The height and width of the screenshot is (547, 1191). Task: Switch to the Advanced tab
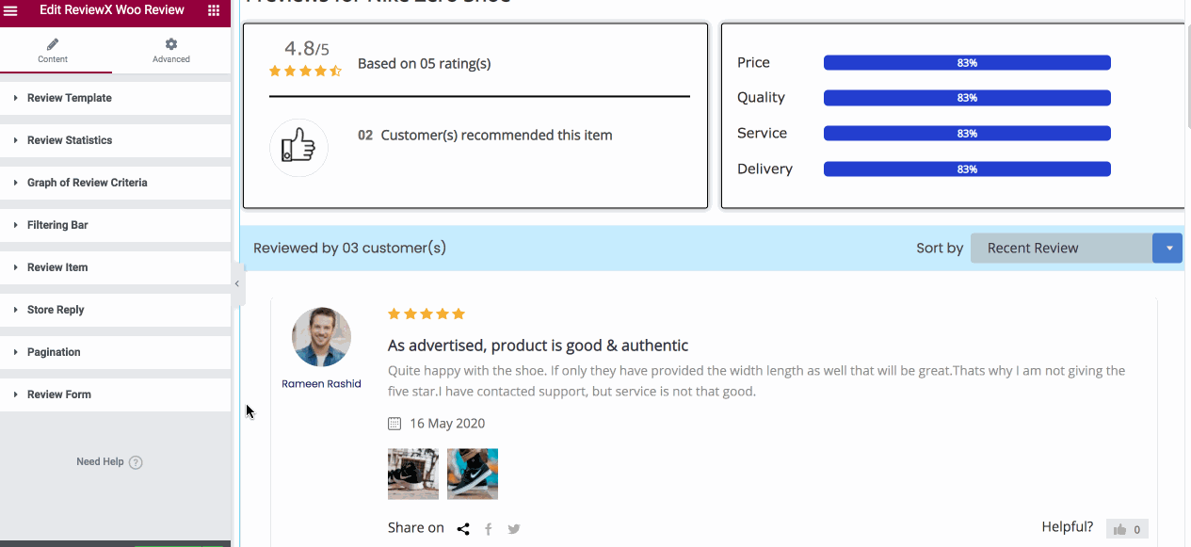point(170,51)
